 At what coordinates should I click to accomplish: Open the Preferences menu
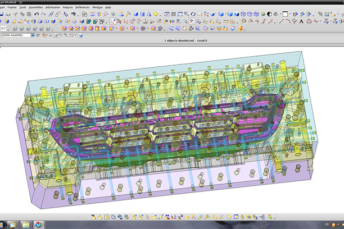point(82,7)
